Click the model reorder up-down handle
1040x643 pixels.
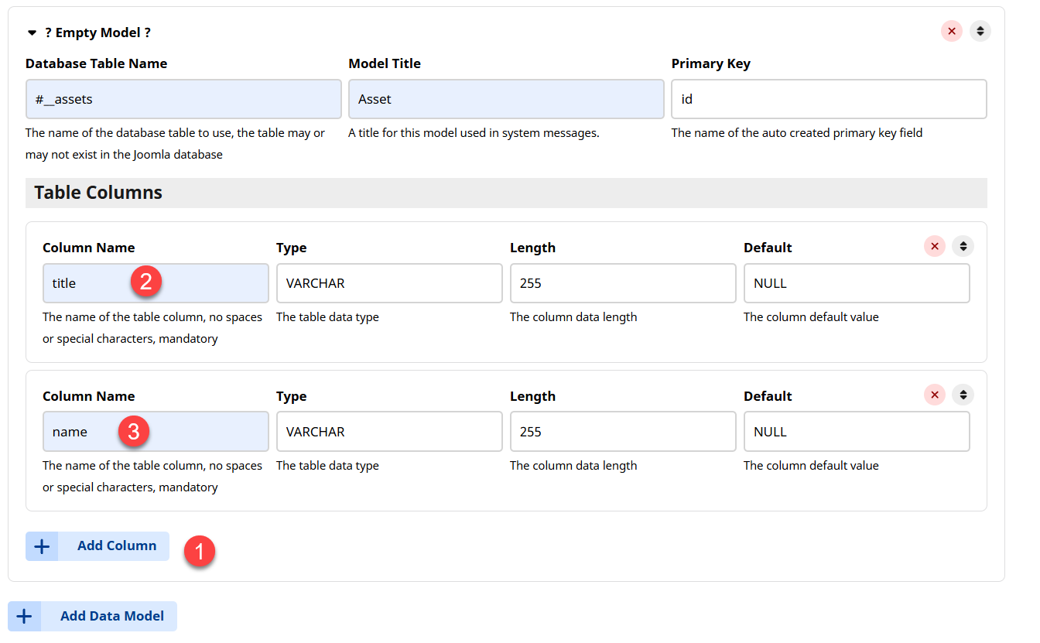pyautogui.click(x=980, y=32)
